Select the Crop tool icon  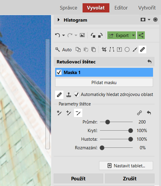[104, 49]
